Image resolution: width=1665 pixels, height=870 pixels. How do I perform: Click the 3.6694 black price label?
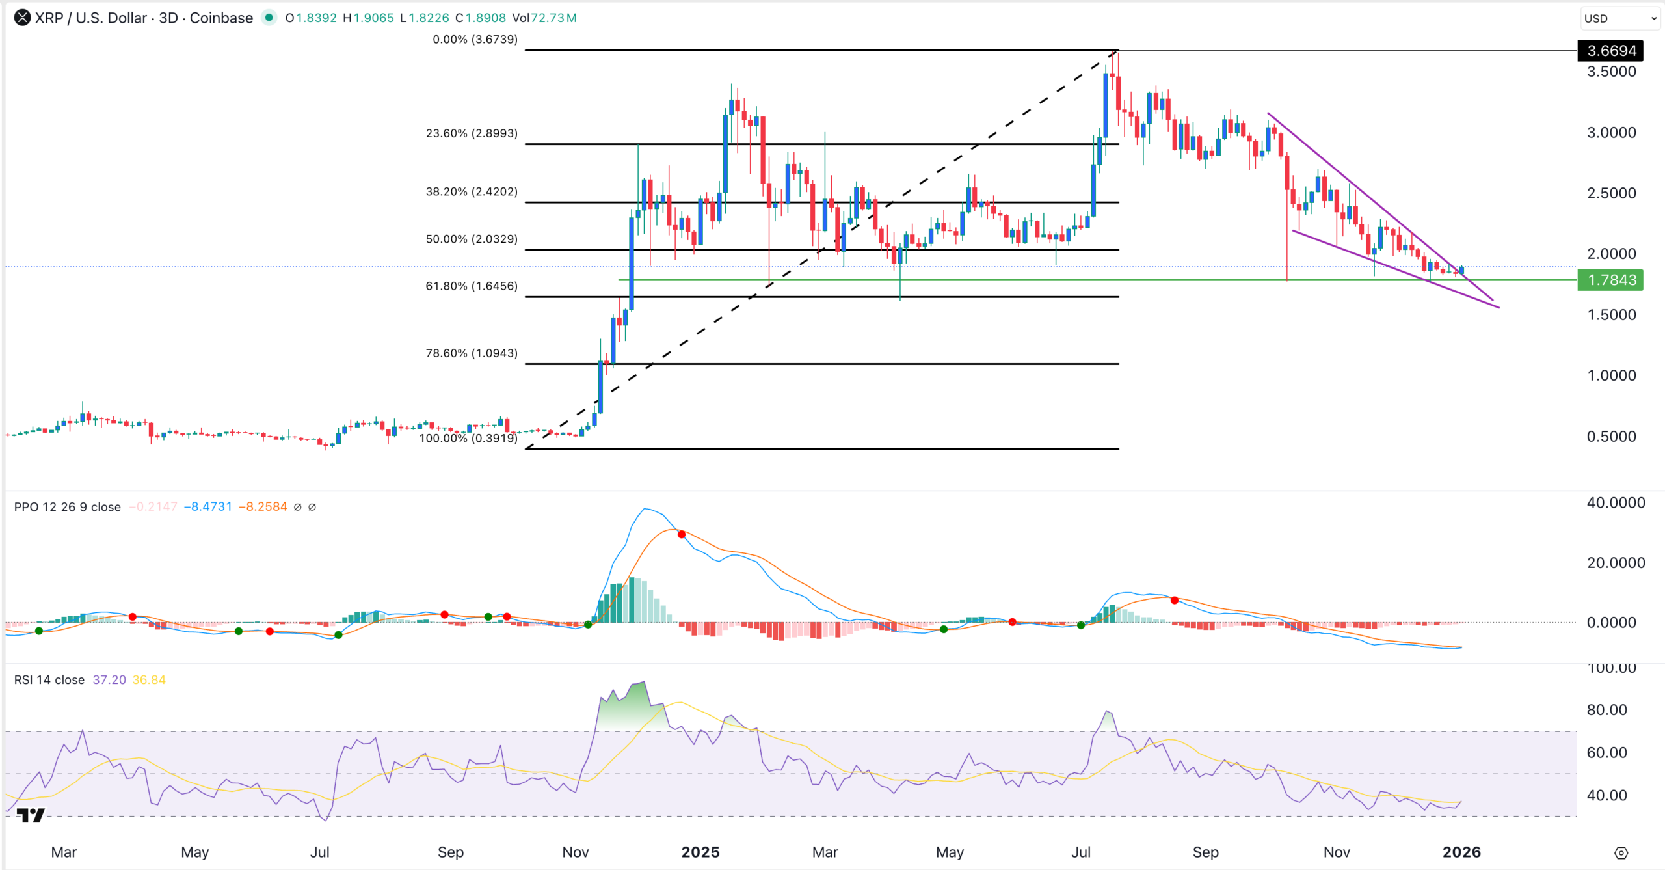[1610, 51]
